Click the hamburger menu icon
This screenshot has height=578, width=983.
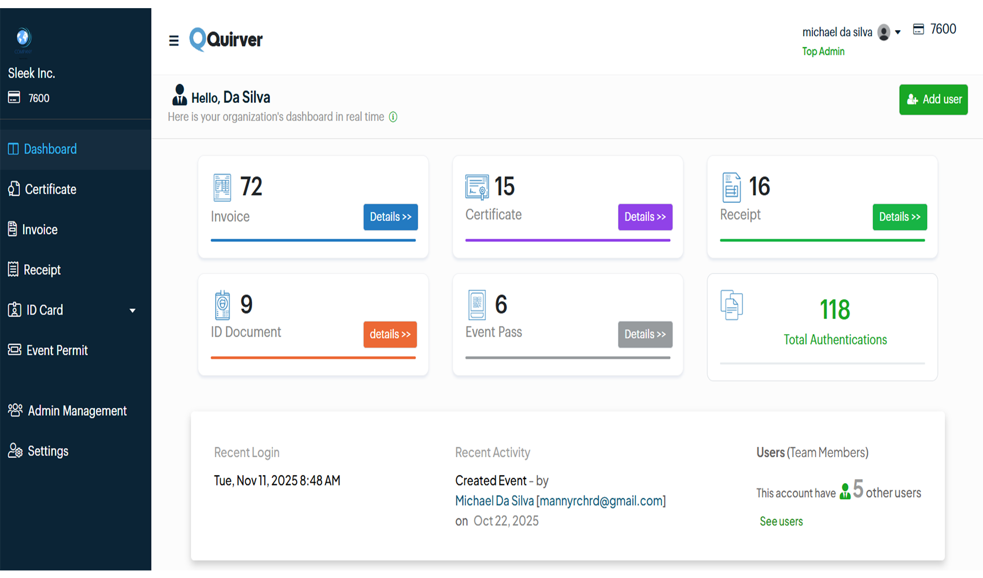(173, 40)
